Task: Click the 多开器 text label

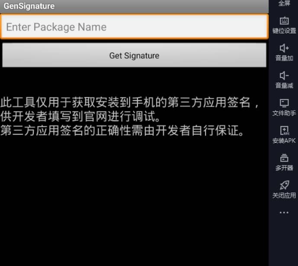Action: 284,168
